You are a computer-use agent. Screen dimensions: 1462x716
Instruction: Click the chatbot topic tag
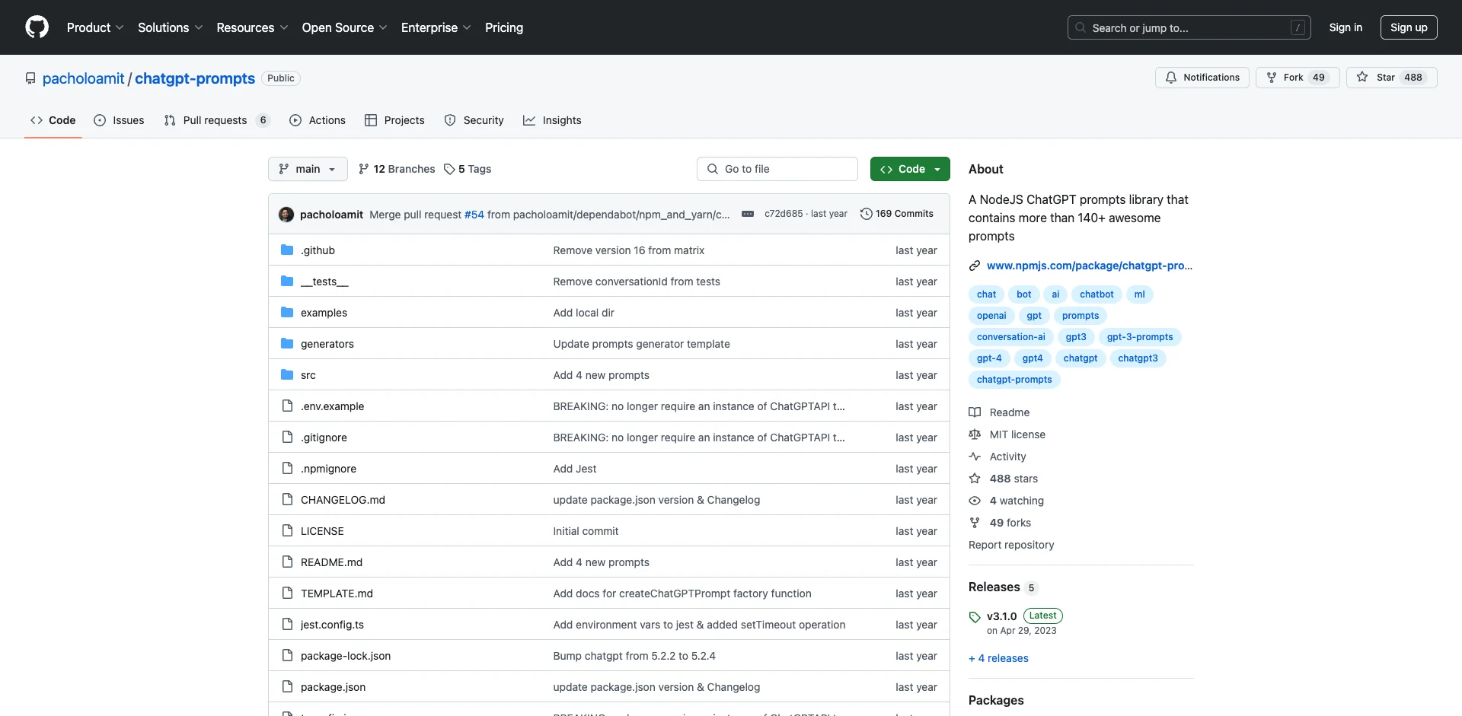(x=1096, y=294)
